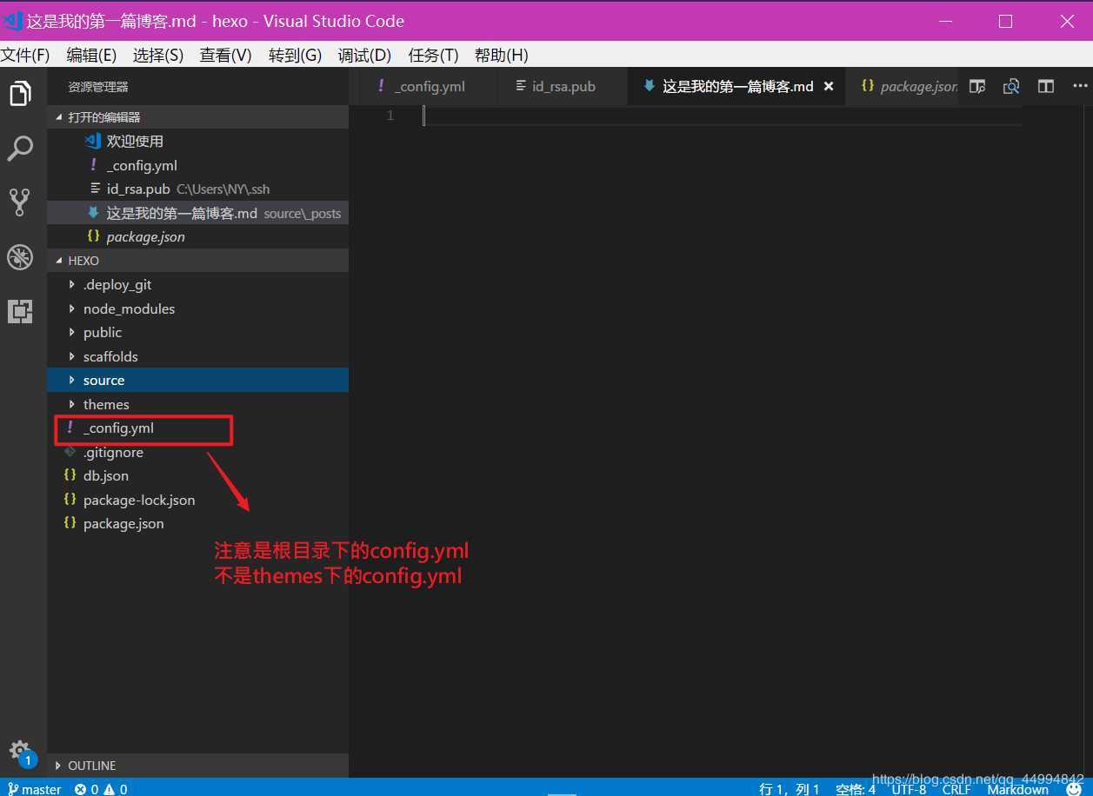The image size is (1093, 796).
Task: Click the Open Preview to the Side icon
Action: click(x=977, y=86)
